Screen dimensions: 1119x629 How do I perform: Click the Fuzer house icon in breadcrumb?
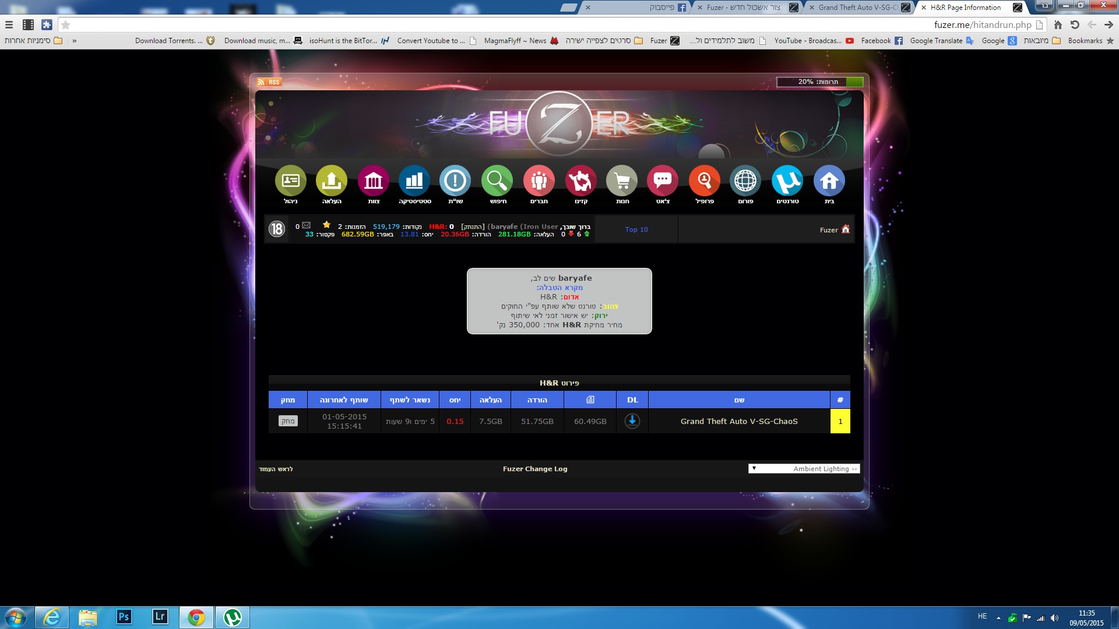(x=846, y=229)
